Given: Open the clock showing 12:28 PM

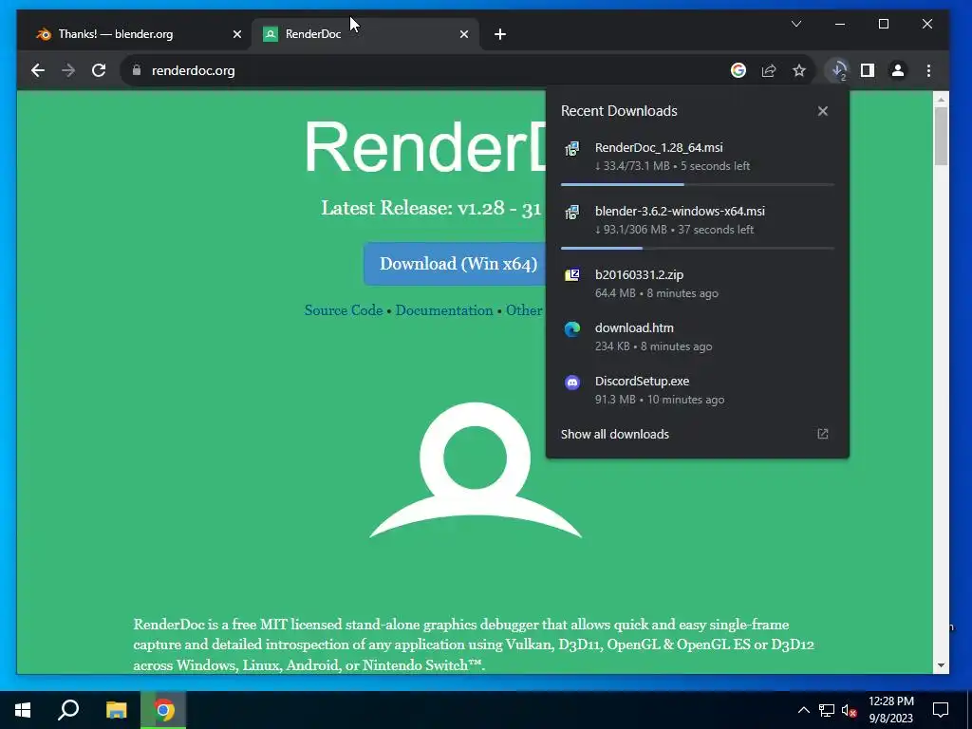Looking at the screenshot, I should pos(890,710).
